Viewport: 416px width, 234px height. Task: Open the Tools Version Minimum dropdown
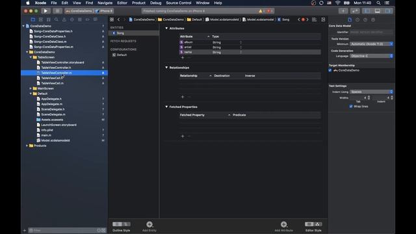click(371, 44)
